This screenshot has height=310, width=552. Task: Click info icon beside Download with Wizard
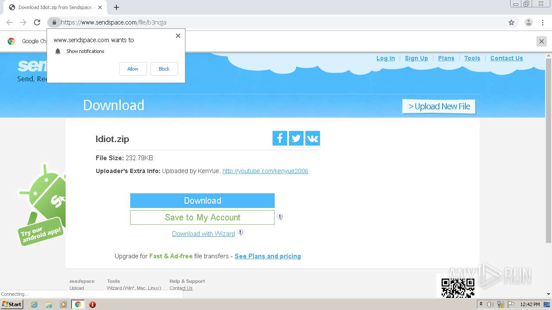pyautogui.click(x=240, y=233)
